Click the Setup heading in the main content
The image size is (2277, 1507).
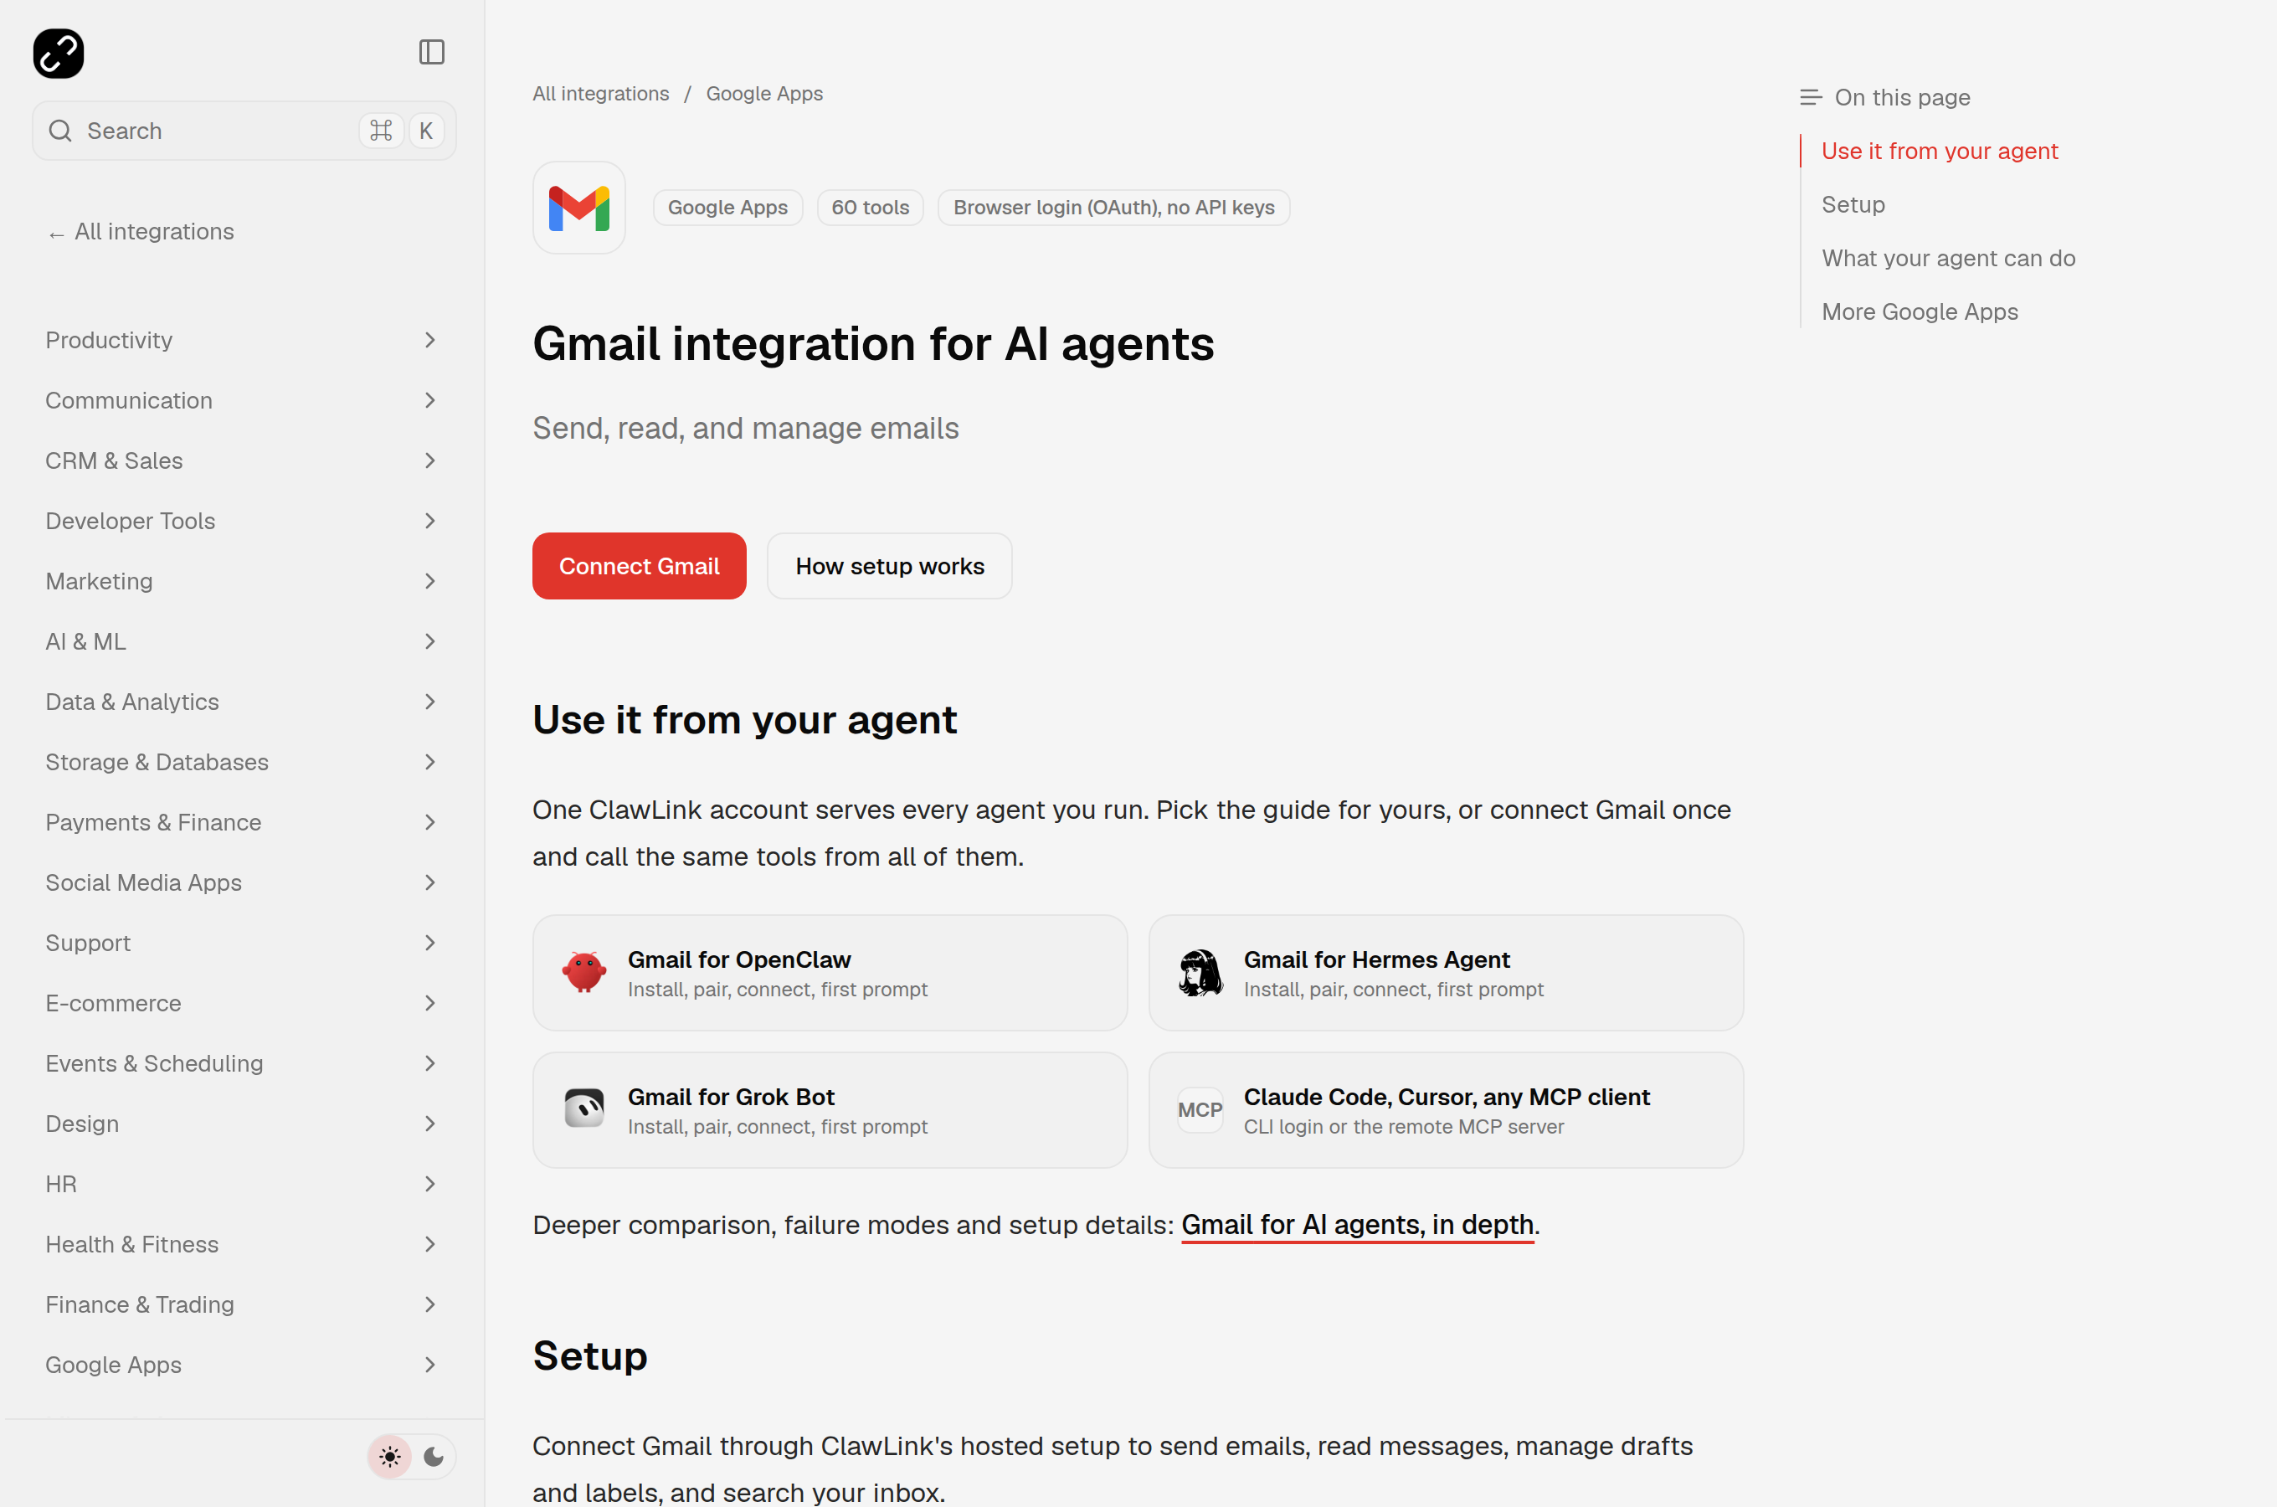590,1356
